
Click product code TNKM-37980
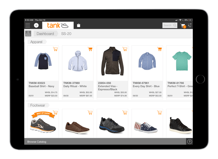click(72, 83)
